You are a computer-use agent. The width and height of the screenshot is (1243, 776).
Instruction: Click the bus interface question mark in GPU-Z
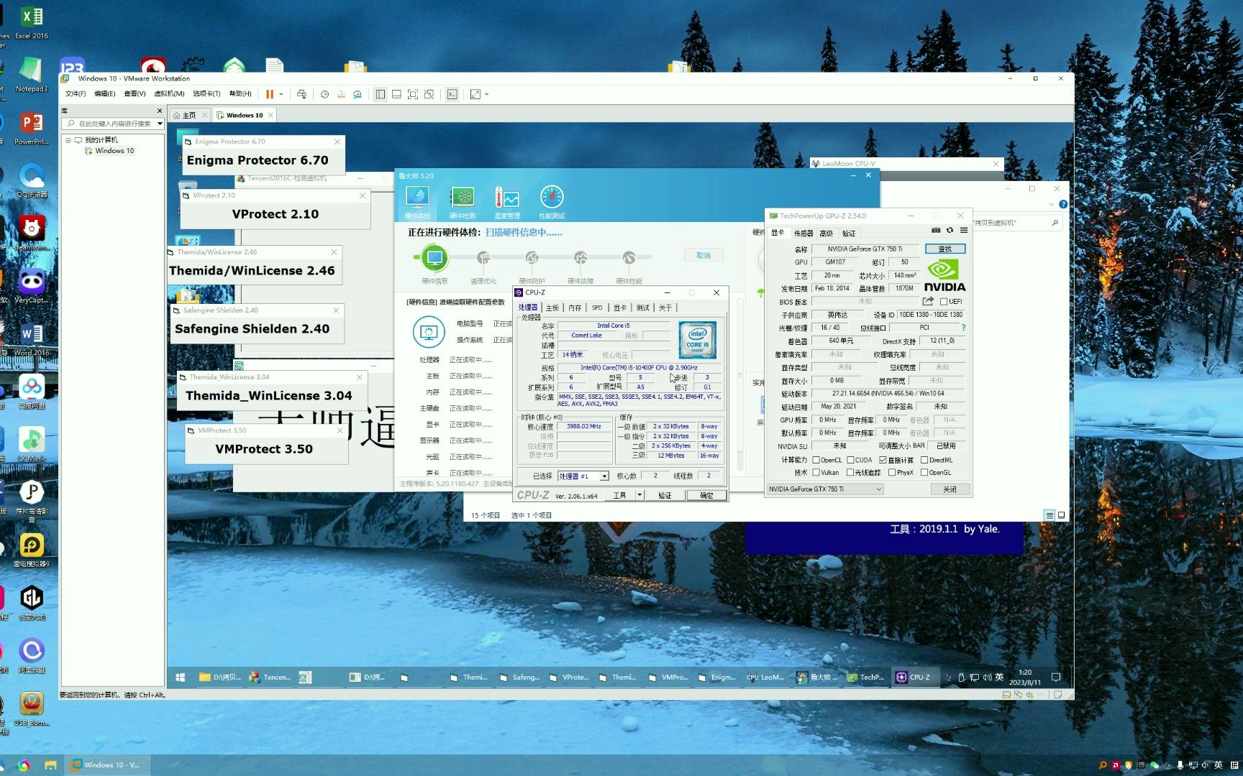[963, 328]
